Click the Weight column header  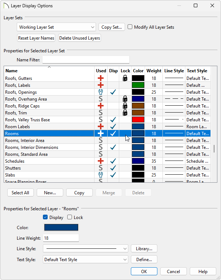tap(154, 71)
